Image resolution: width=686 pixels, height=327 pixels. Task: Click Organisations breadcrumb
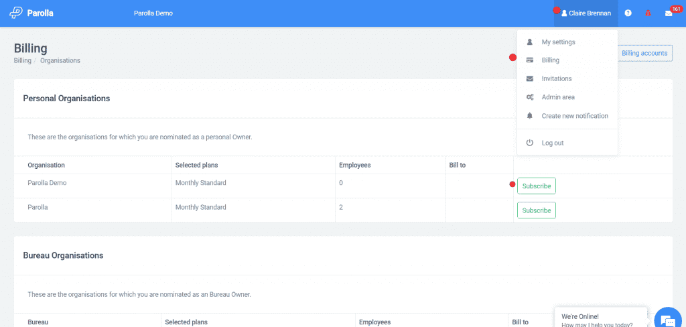[x=60, y=60]
